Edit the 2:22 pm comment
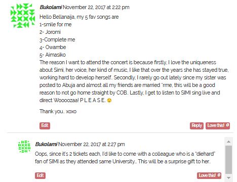Screen dimensions: 237x182 point(45,125)
